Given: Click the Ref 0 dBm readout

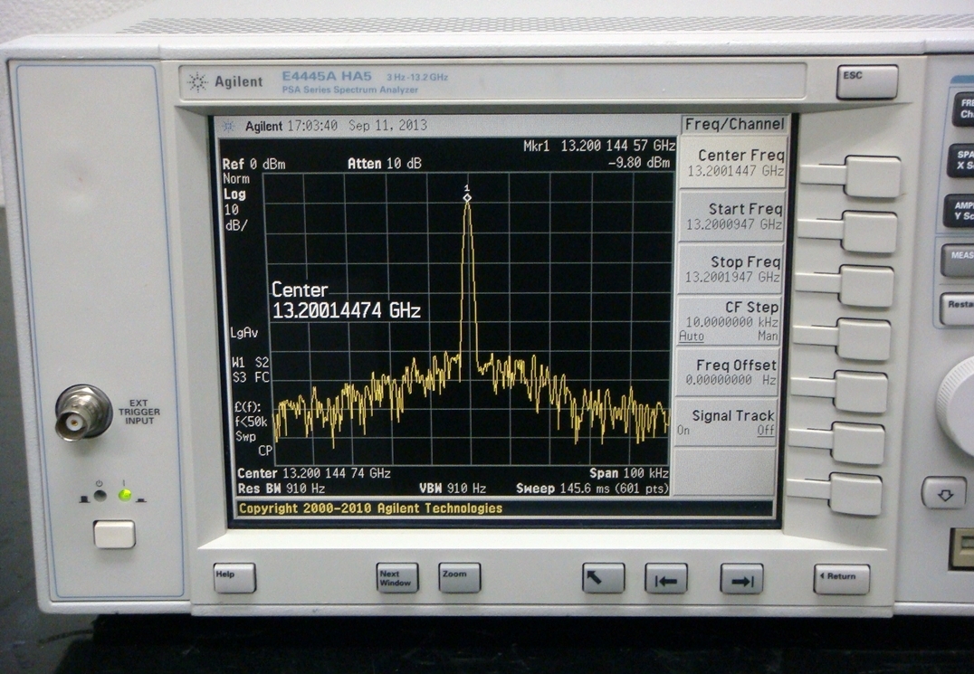Looking at the screenshot, I should pyautogui.click(x=253, y=165).
